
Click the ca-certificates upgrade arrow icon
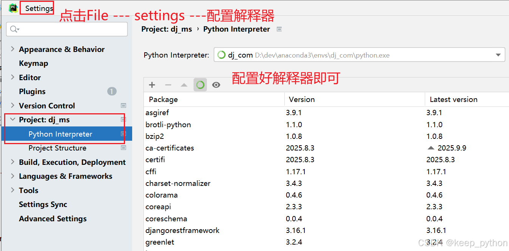click(x=431, y=148)
